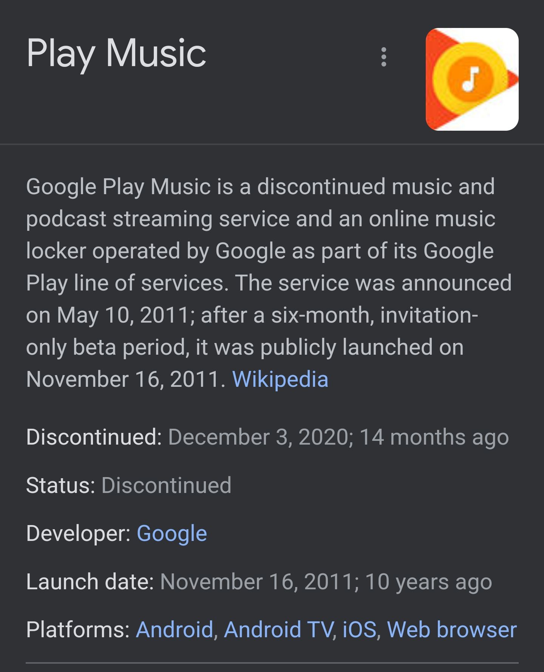Tap the "Launch date:" field label
544x672 pixels.
90,582
